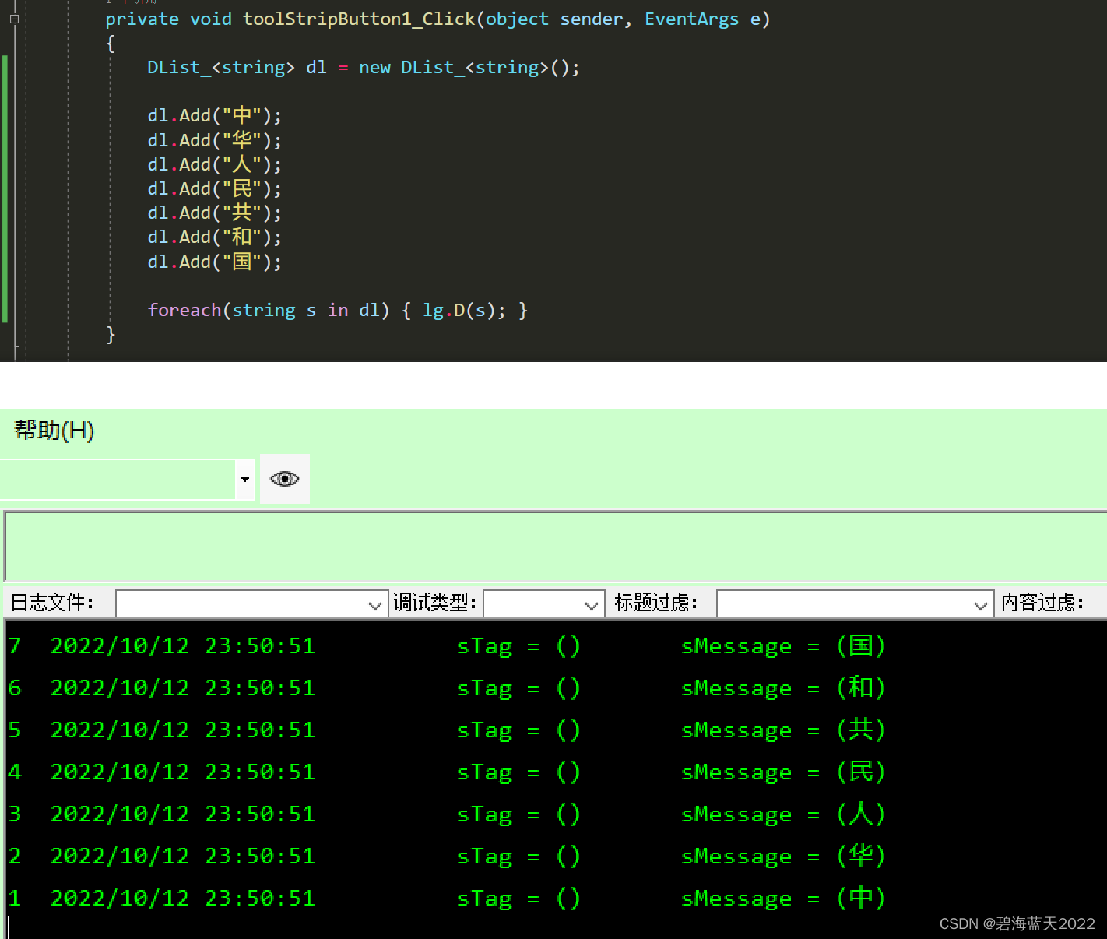Screen dimensions: 1107x939
Task: Open the toolbar combo box dropdown arrow
Action: (245, 479)
